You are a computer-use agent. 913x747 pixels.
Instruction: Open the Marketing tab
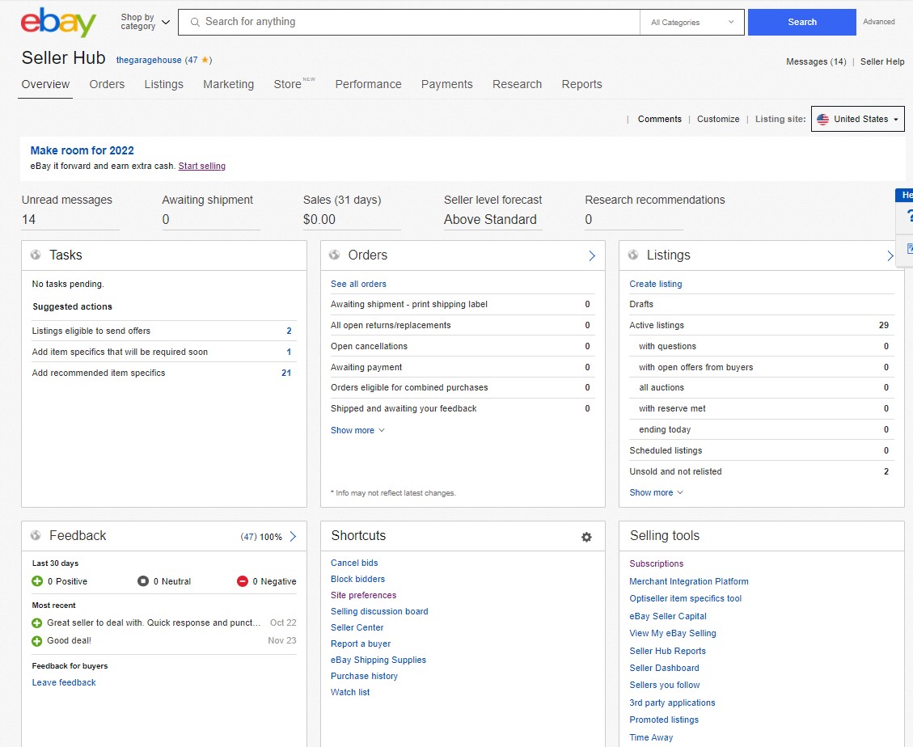(228, 84)
